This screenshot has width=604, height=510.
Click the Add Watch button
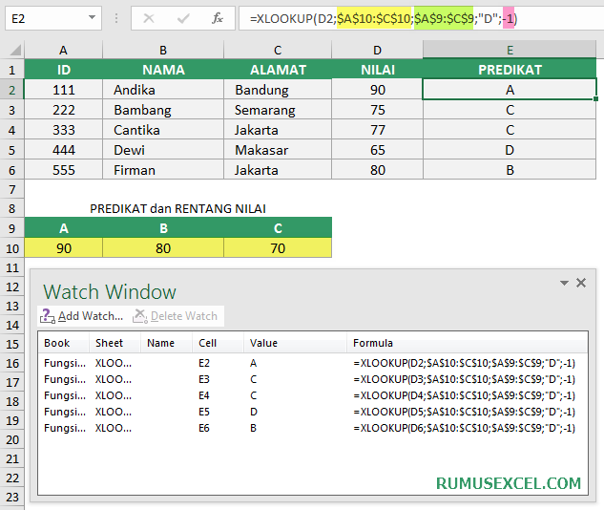coord(82,316)
